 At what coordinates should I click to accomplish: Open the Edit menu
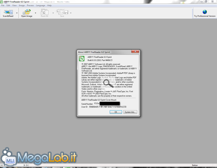click(x=8, y=5)
